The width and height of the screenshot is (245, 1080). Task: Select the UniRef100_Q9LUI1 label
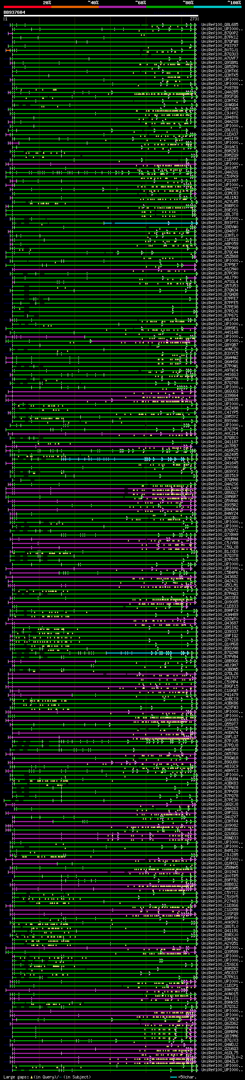tap(220, 130)
